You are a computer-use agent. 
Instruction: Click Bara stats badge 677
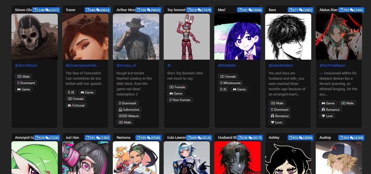point(300,10)
